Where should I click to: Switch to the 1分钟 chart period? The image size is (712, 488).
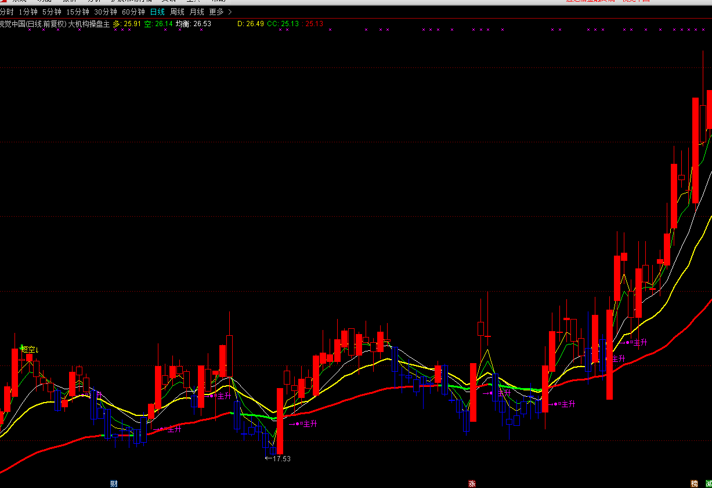pos(28,12)
